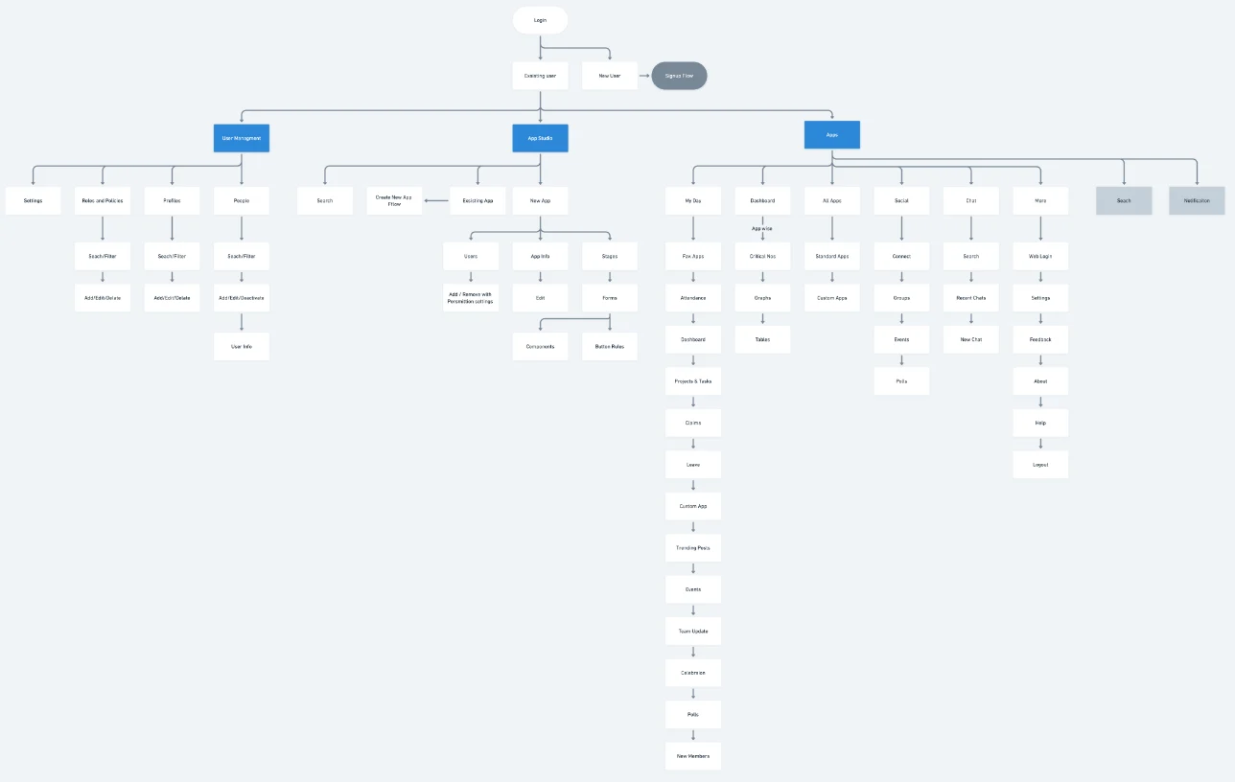Select the All Apps box
Screen dimensions: 1235x782
tap(832, 200)
